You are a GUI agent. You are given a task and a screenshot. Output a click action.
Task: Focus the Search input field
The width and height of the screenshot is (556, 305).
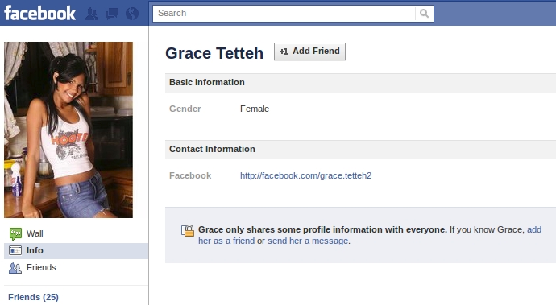point(284,14)
